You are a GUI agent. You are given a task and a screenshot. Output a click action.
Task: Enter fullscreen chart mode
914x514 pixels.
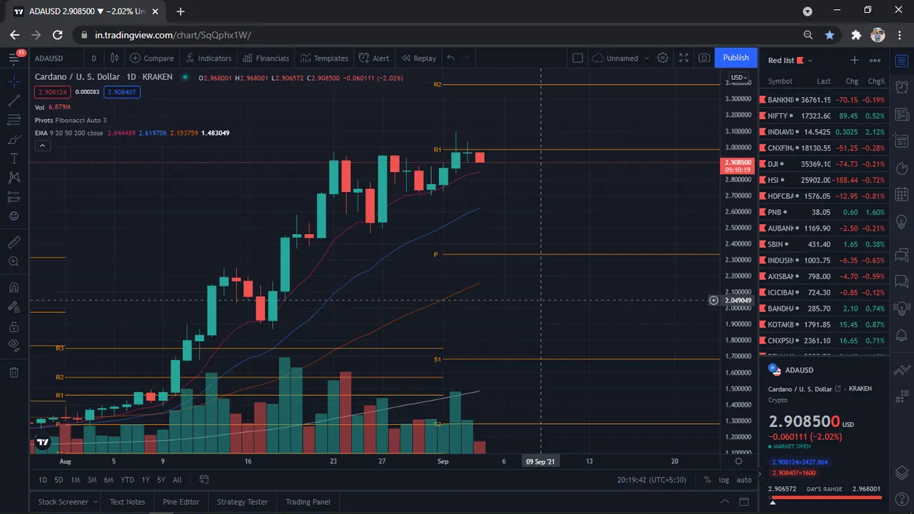coord(683,58)
